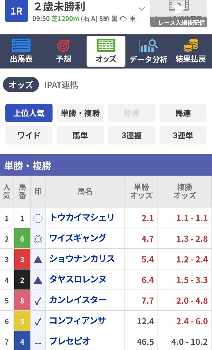
Task: Select the 上位人気 odds filter
Action: (x=29, y=113)
